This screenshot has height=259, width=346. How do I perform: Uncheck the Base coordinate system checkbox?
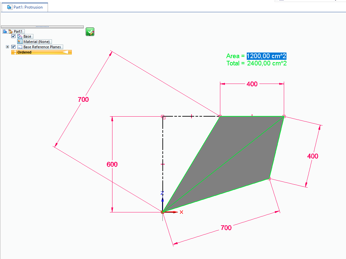(14, 36)
